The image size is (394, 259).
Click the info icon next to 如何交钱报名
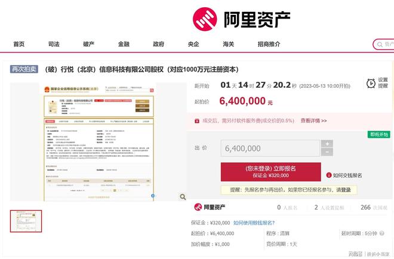pyautogui.click(x=329, y=175)
